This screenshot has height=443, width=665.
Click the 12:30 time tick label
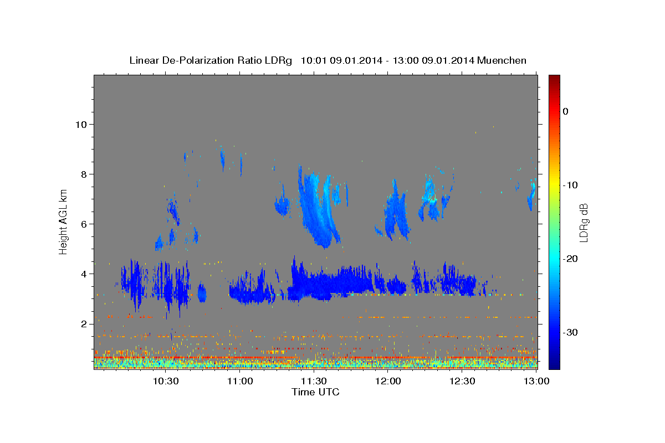click(462, 381)
